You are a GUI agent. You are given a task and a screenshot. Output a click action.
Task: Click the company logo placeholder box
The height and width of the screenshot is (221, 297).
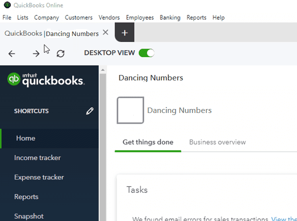(130, 110)
